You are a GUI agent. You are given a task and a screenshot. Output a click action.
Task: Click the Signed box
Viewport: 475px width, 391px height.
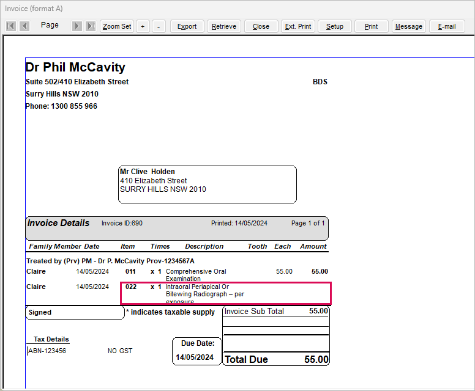click(x=75, y=312)
